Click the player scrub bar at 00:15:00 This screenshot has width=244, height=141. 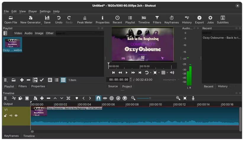pyautogui.click(x=140, y=66)
